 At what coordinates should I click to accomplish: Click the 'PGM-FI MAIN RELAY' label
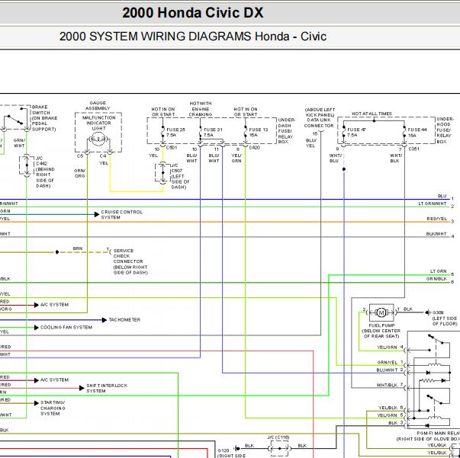click(x=439, y=433)
